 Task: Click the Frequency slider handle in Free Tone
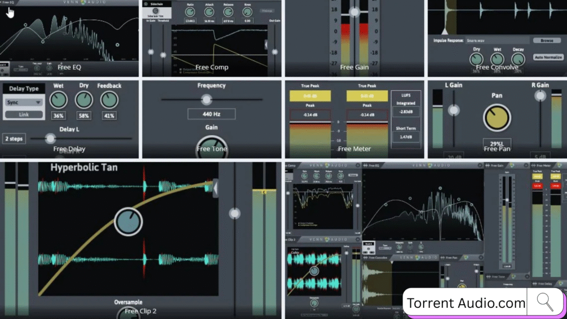pos(207,99)
